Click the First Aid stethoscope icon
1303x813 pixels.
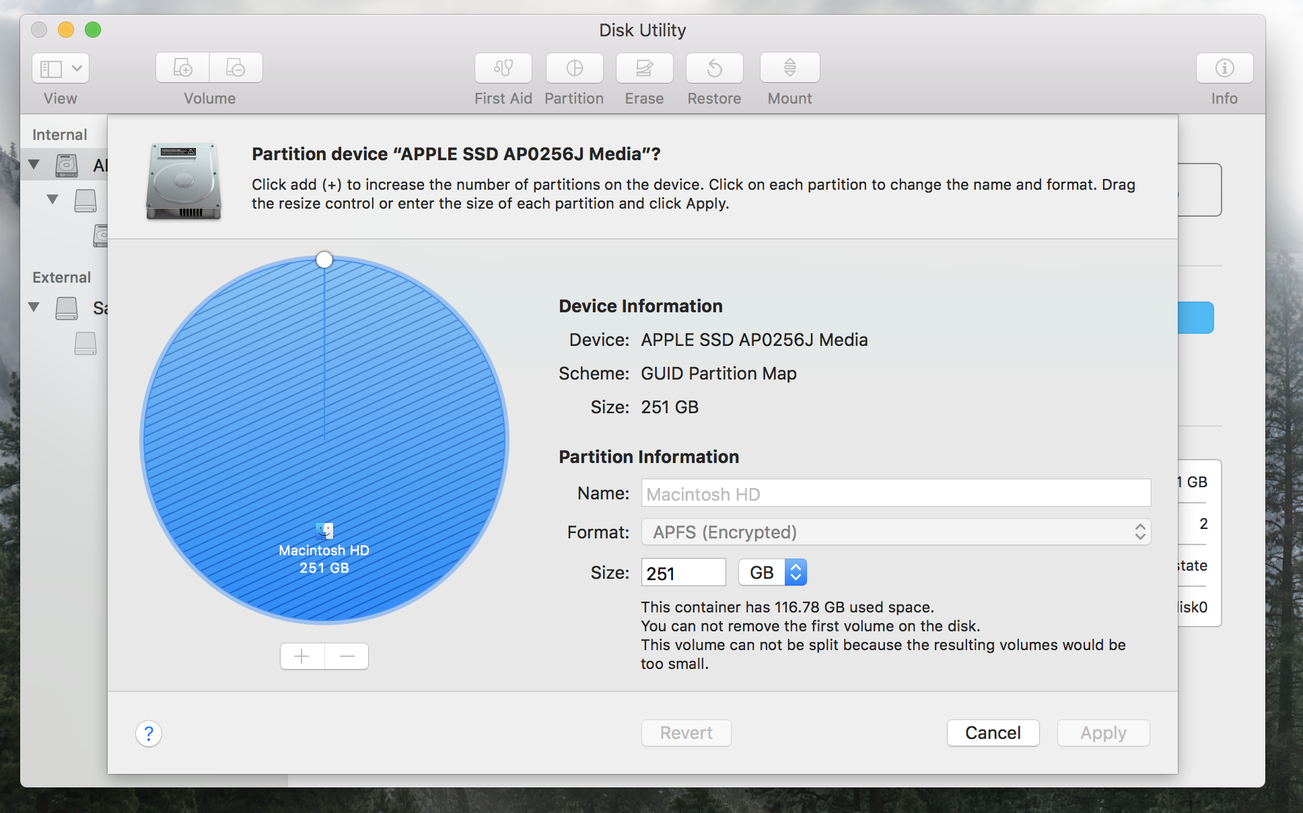pyautogui.click(x=503, y=68)
